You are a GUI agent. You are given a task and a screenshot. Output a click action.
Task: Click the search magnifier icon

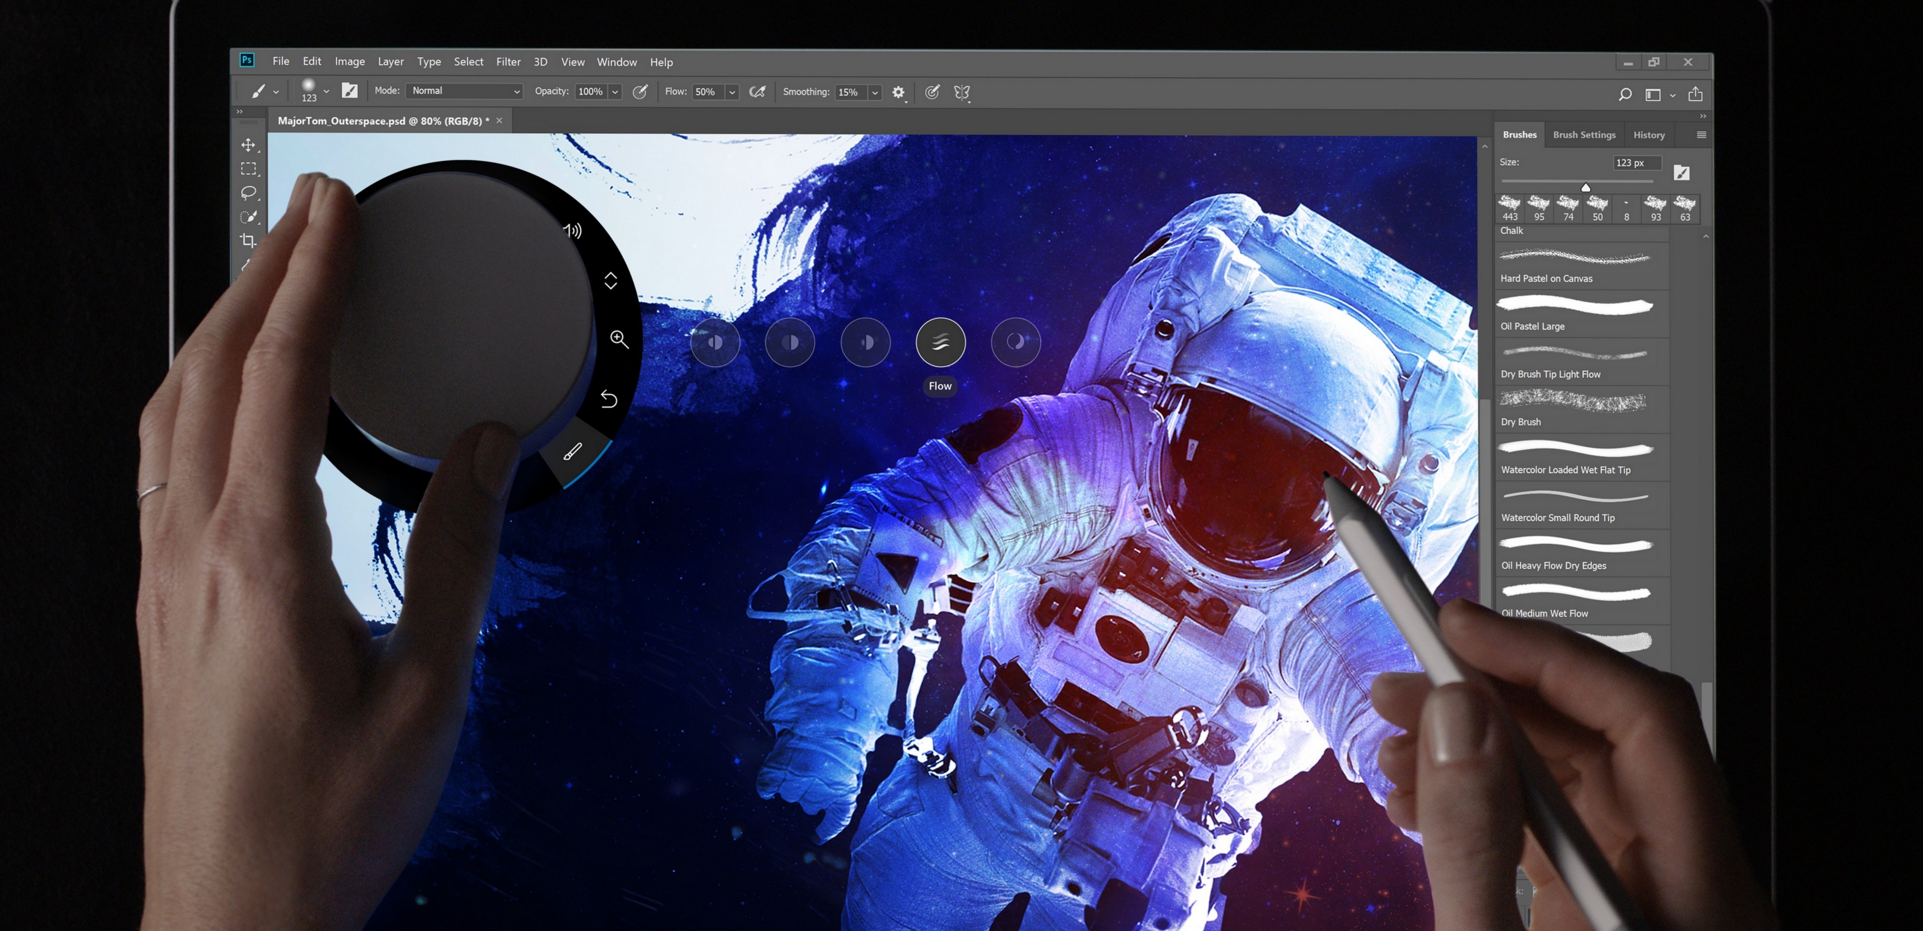tap(1624, 95)
